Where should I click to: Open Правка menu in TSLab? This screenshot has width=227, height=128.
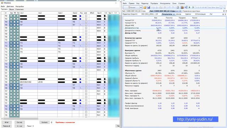click(x=132, y=3)
